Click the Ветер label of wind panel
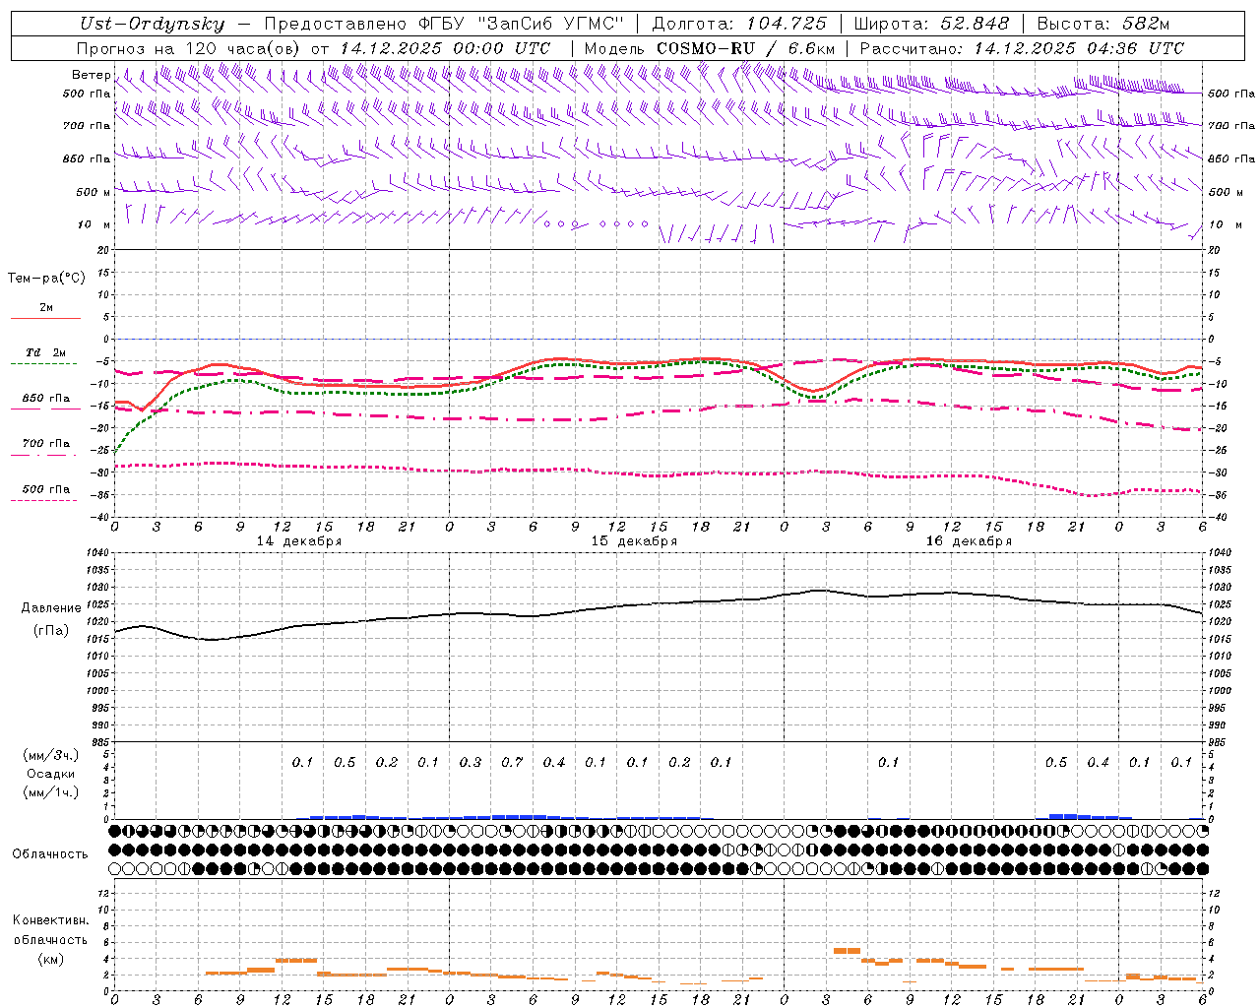Viewport: 1260px width, 1008px height. [x=91, y=75]
